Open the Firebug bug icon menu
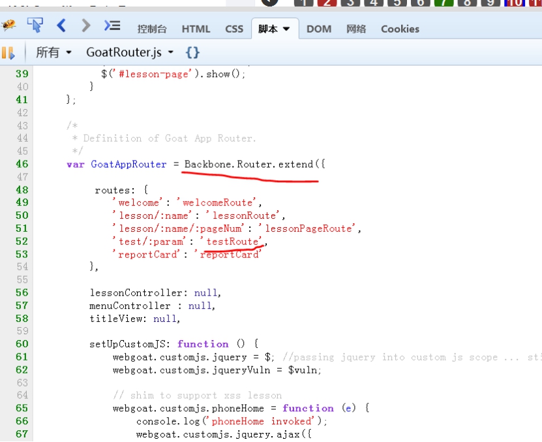Viewport: 542px width, 442px height. 8,25
